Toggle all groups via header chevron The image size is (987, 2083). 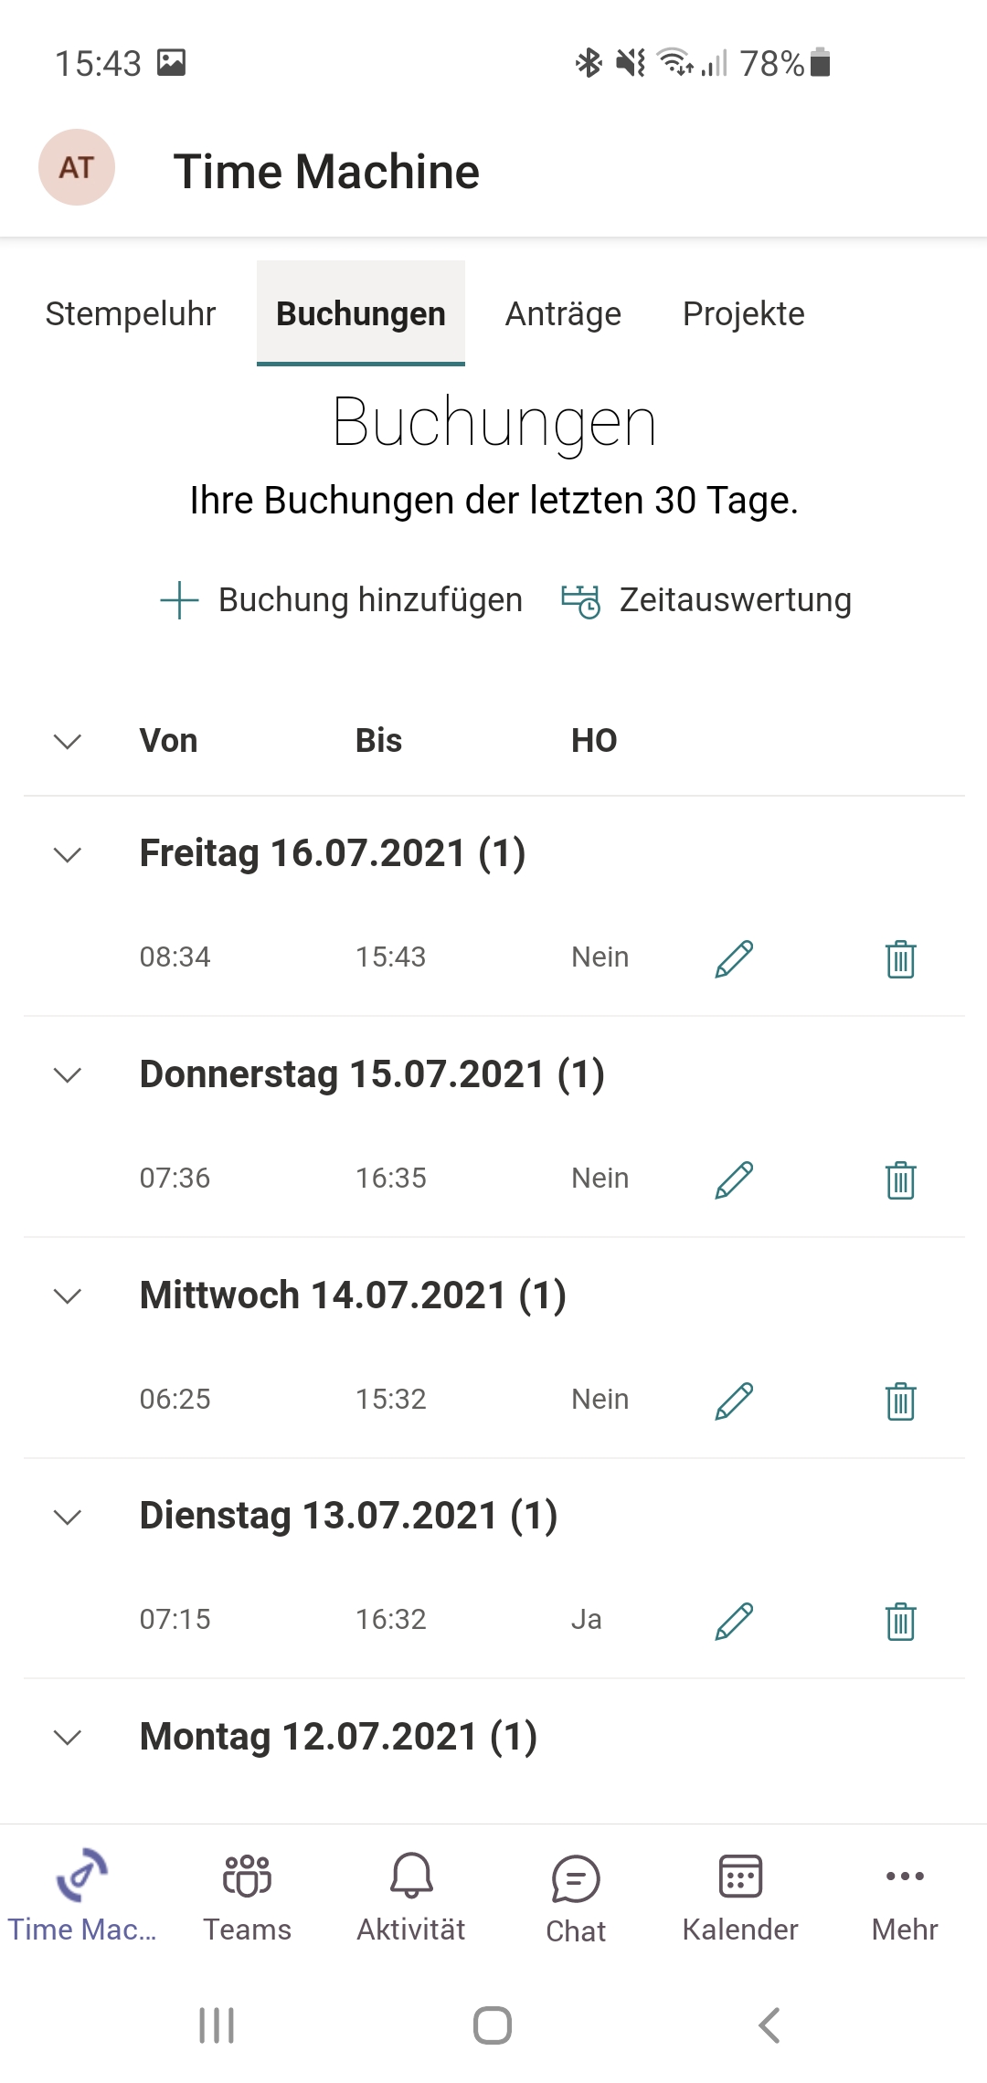coord(68,741)
